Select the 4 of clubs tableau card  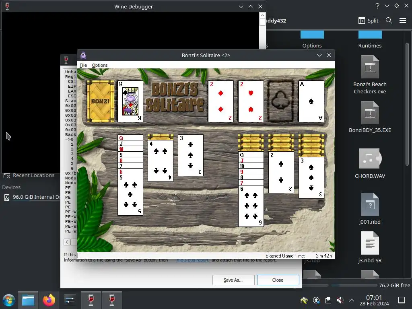161,161
